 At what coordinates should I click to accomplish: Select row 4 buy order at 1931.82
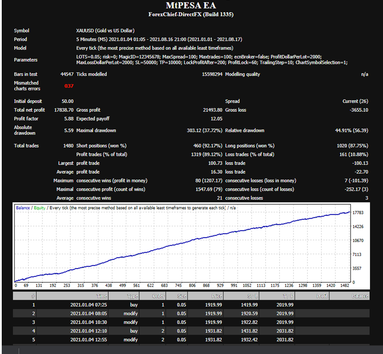[134, 331]
